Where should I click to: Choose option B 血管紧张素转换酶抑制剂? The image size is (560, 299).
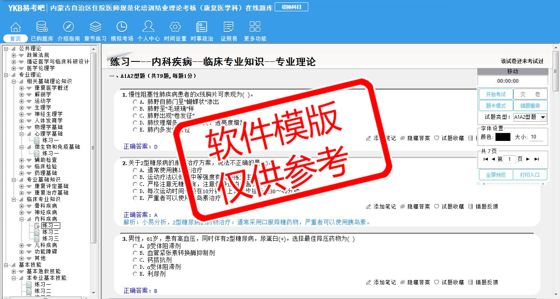tap(135, 253)
